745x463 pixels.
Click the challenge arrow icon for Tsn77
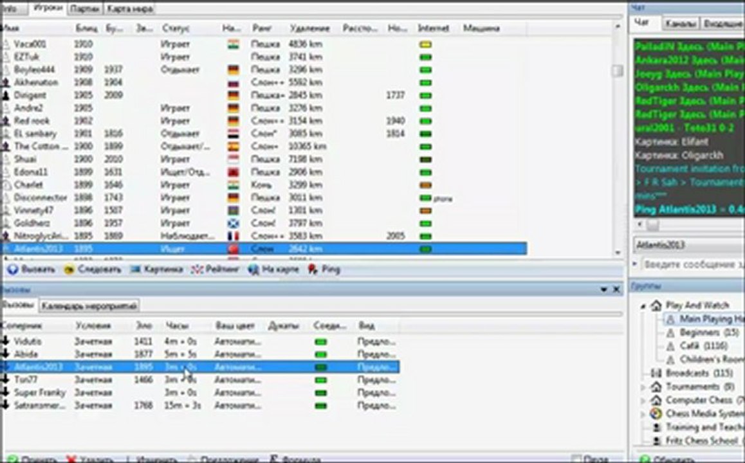tap(5, 379)
